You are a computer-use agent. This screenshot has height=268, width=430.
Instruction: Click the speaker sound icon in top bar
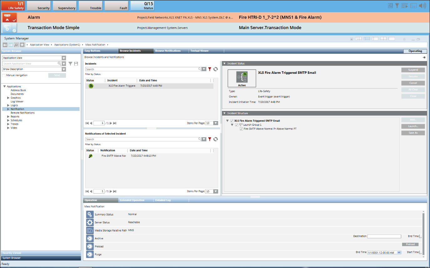click(x=422, y=6)
